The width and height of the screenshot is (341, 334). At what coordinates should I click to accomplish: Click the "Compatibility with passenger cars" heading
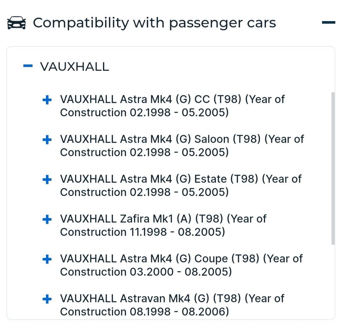[x=154, y=23]
